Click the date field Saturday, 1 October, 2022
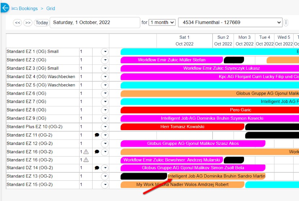The image size is (299, 201). pyautogui.click(x=95, y=22)
